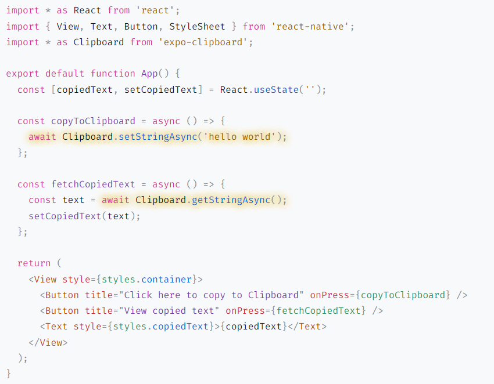Click useState in the React.useState call

[x=276, y=90]
